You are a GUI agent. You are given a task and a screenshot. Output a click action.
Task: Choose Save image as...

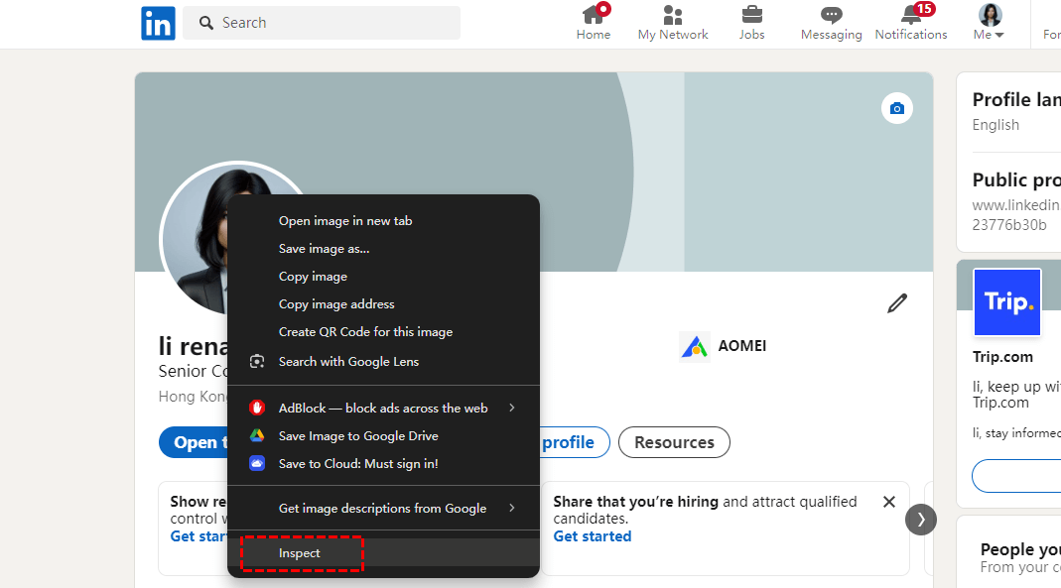pos(383,249)
